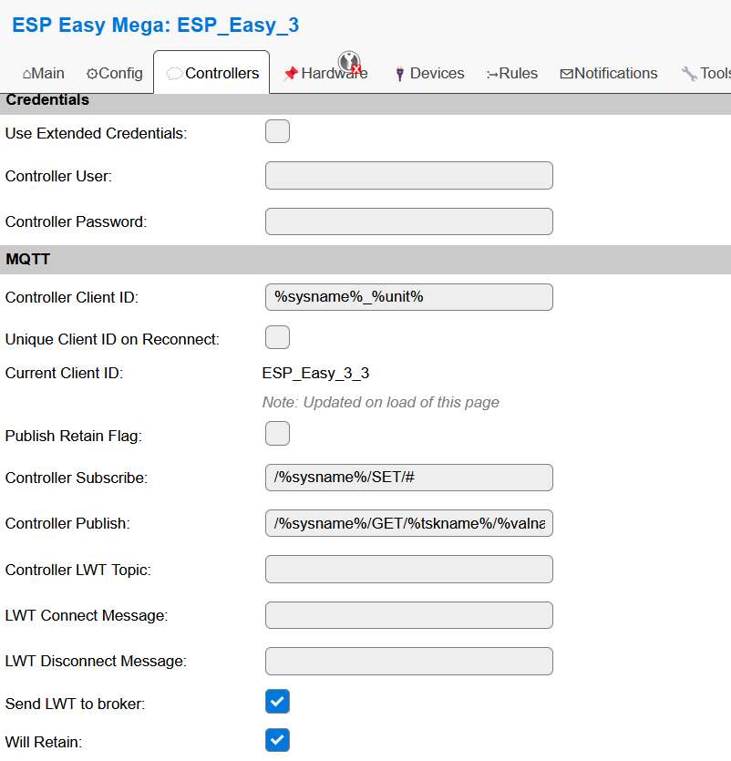Viewport: 731px width, 761px height.
Task: Focus the LWT Connect Message field
Action: tap(408, 615)
